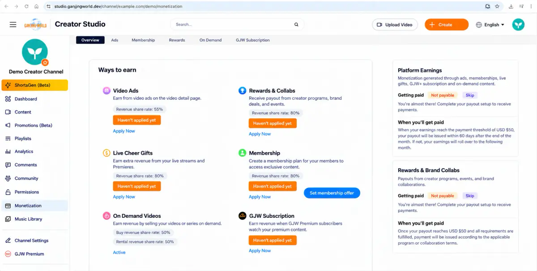Click the Demo Creator Channel avatar
The image size is (537, 271).
35,52
